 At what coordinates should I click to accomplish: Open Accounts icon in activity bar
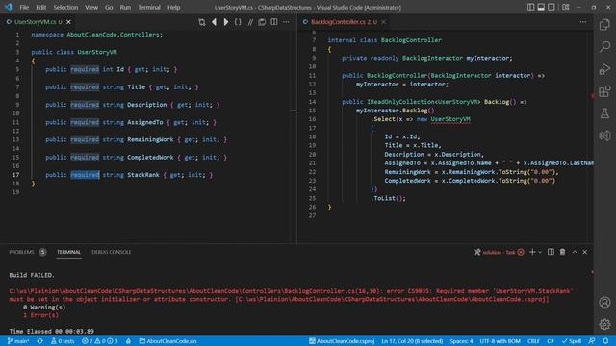click(x=604, y=303)
